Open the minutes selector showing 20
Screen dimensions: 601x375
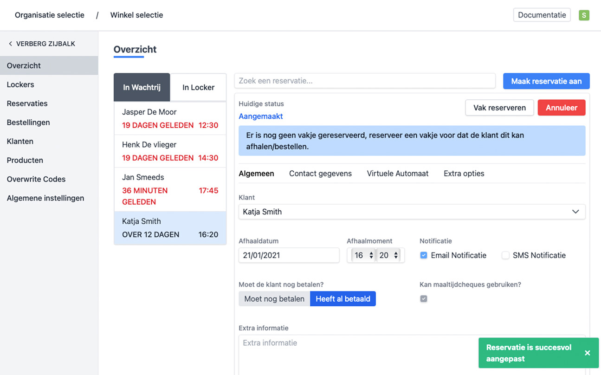[388, 255]
